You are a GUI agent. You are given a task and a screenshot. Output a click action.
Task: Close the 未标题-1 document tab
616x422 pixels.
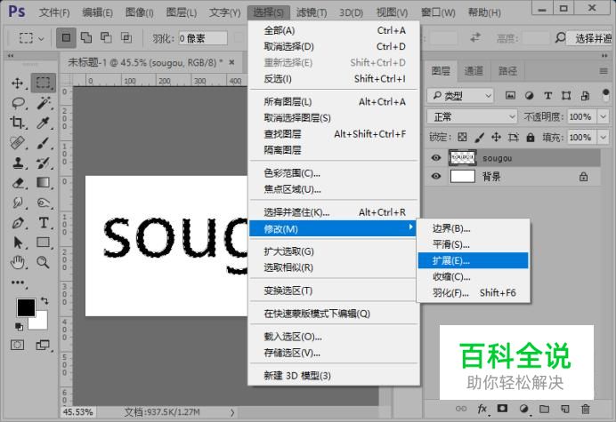pyautogui.click(x=231, y=62)
